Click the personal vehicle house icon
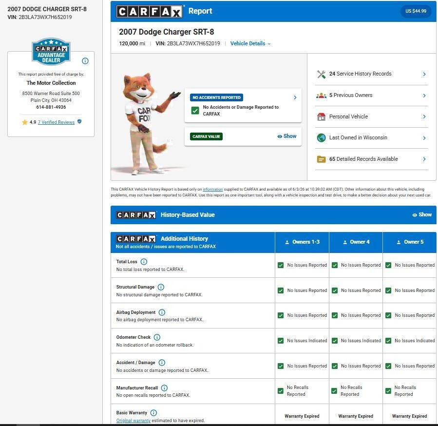This screenshot has width=438, height=426. 321,116
